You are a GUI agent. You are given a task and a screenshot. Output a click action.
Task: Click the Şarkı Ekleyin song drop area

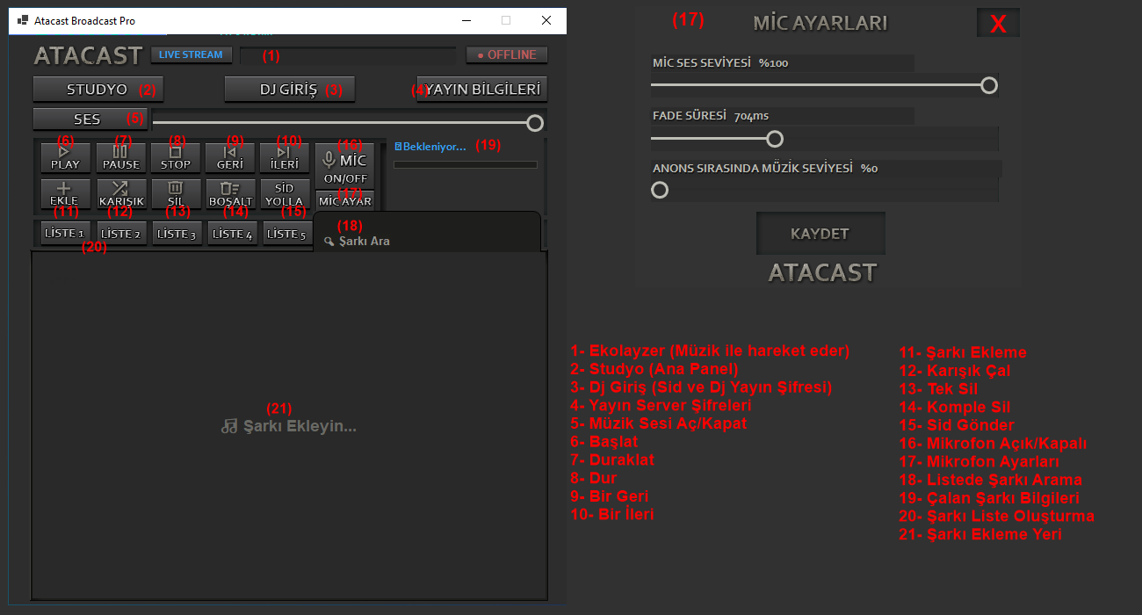[x=289, y=426]
